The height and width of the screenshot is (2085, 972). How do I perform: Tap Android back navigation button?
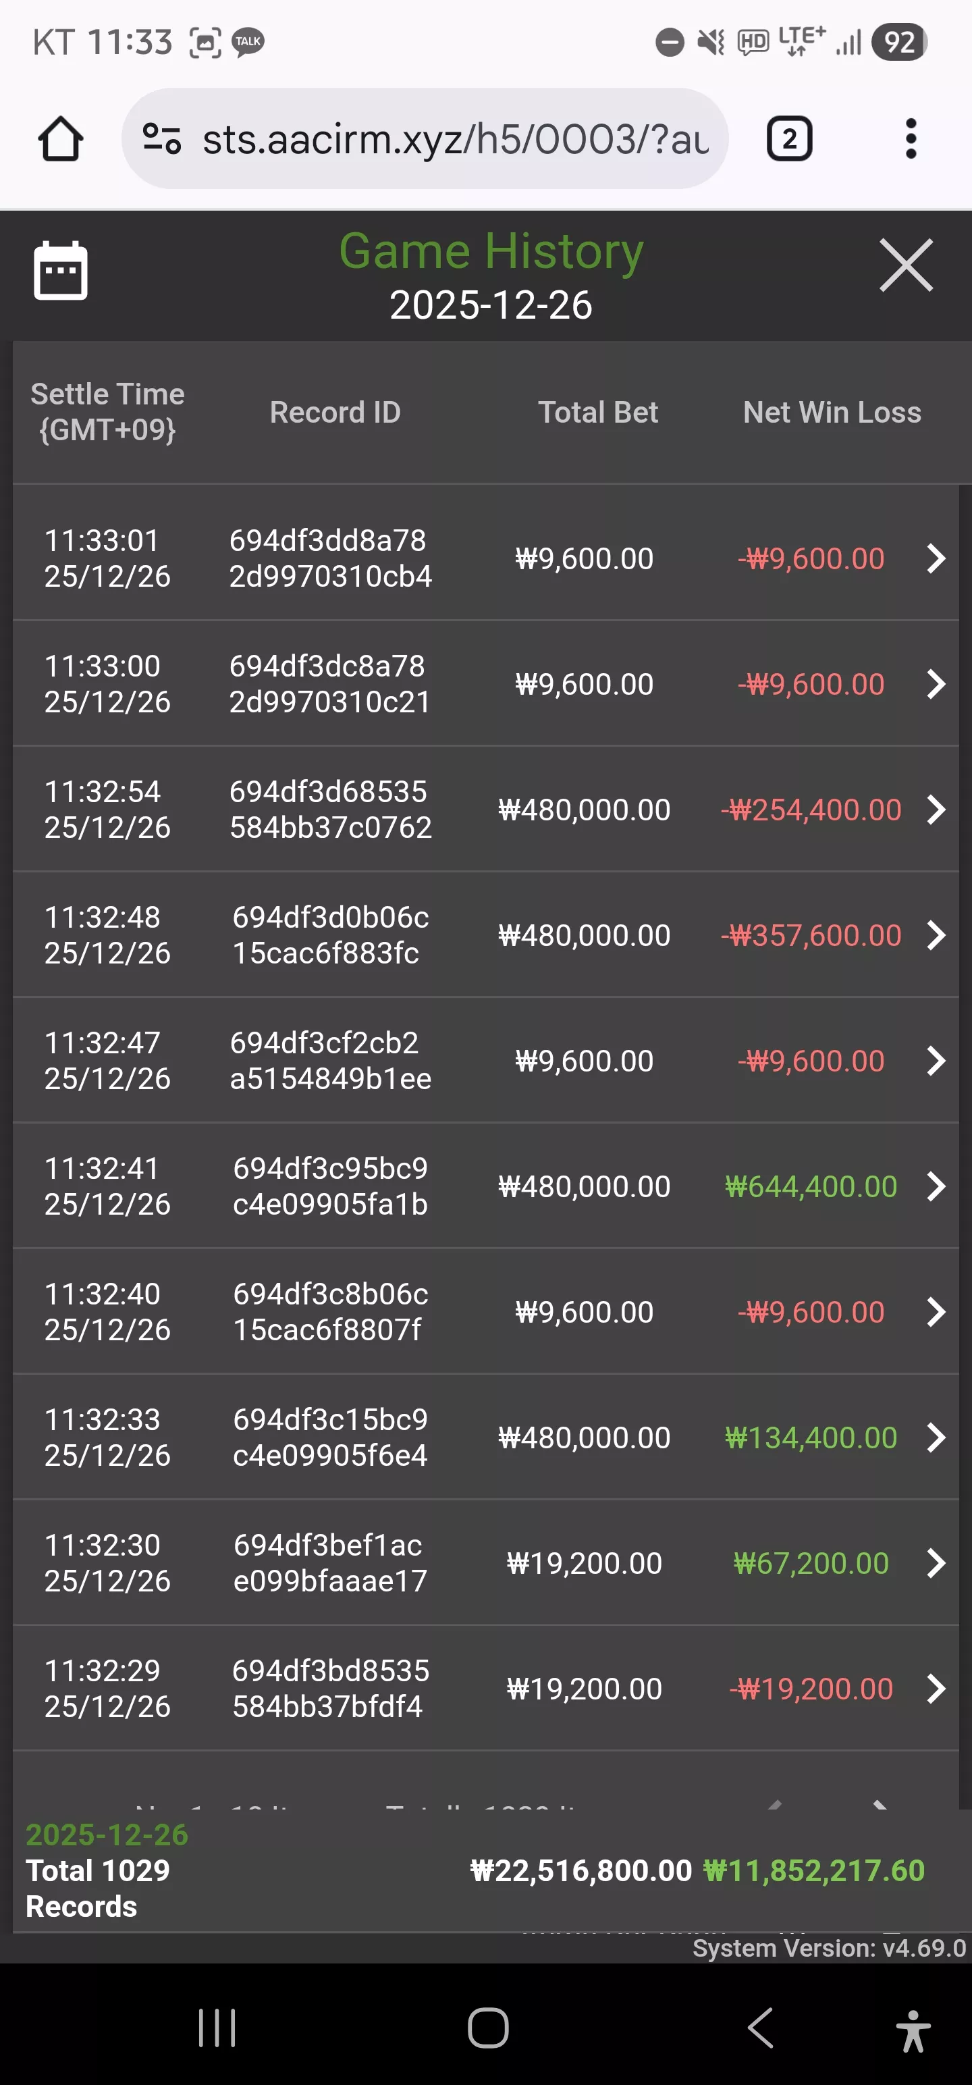pos(760,2028)
